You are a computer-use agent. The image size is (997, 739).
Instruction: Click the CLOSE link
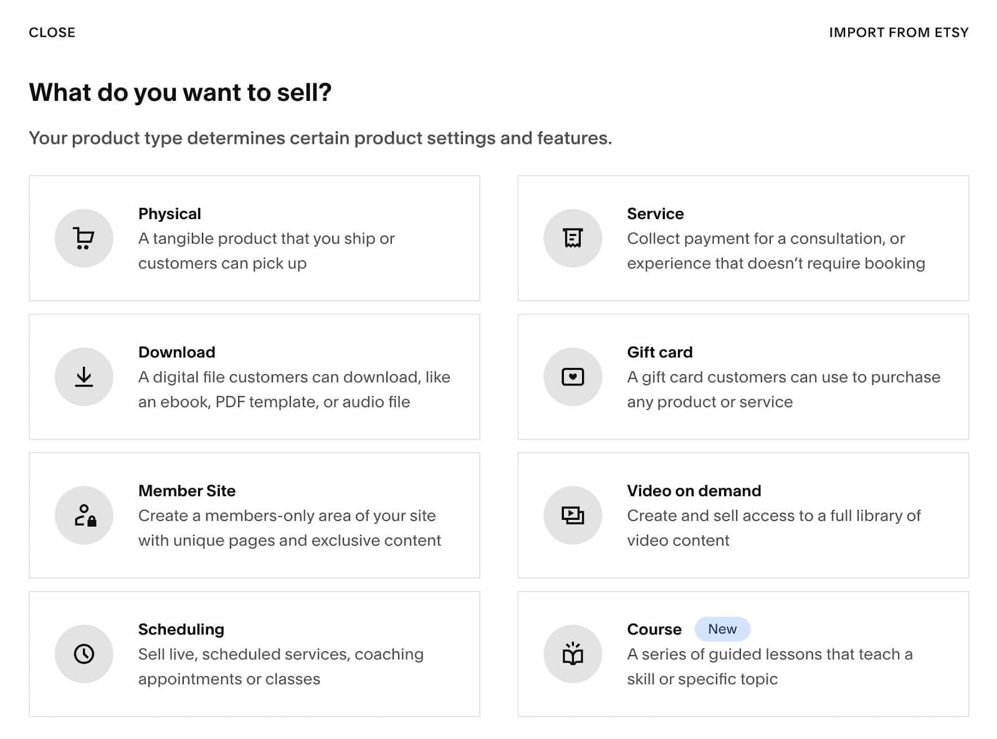coord(52,32)
